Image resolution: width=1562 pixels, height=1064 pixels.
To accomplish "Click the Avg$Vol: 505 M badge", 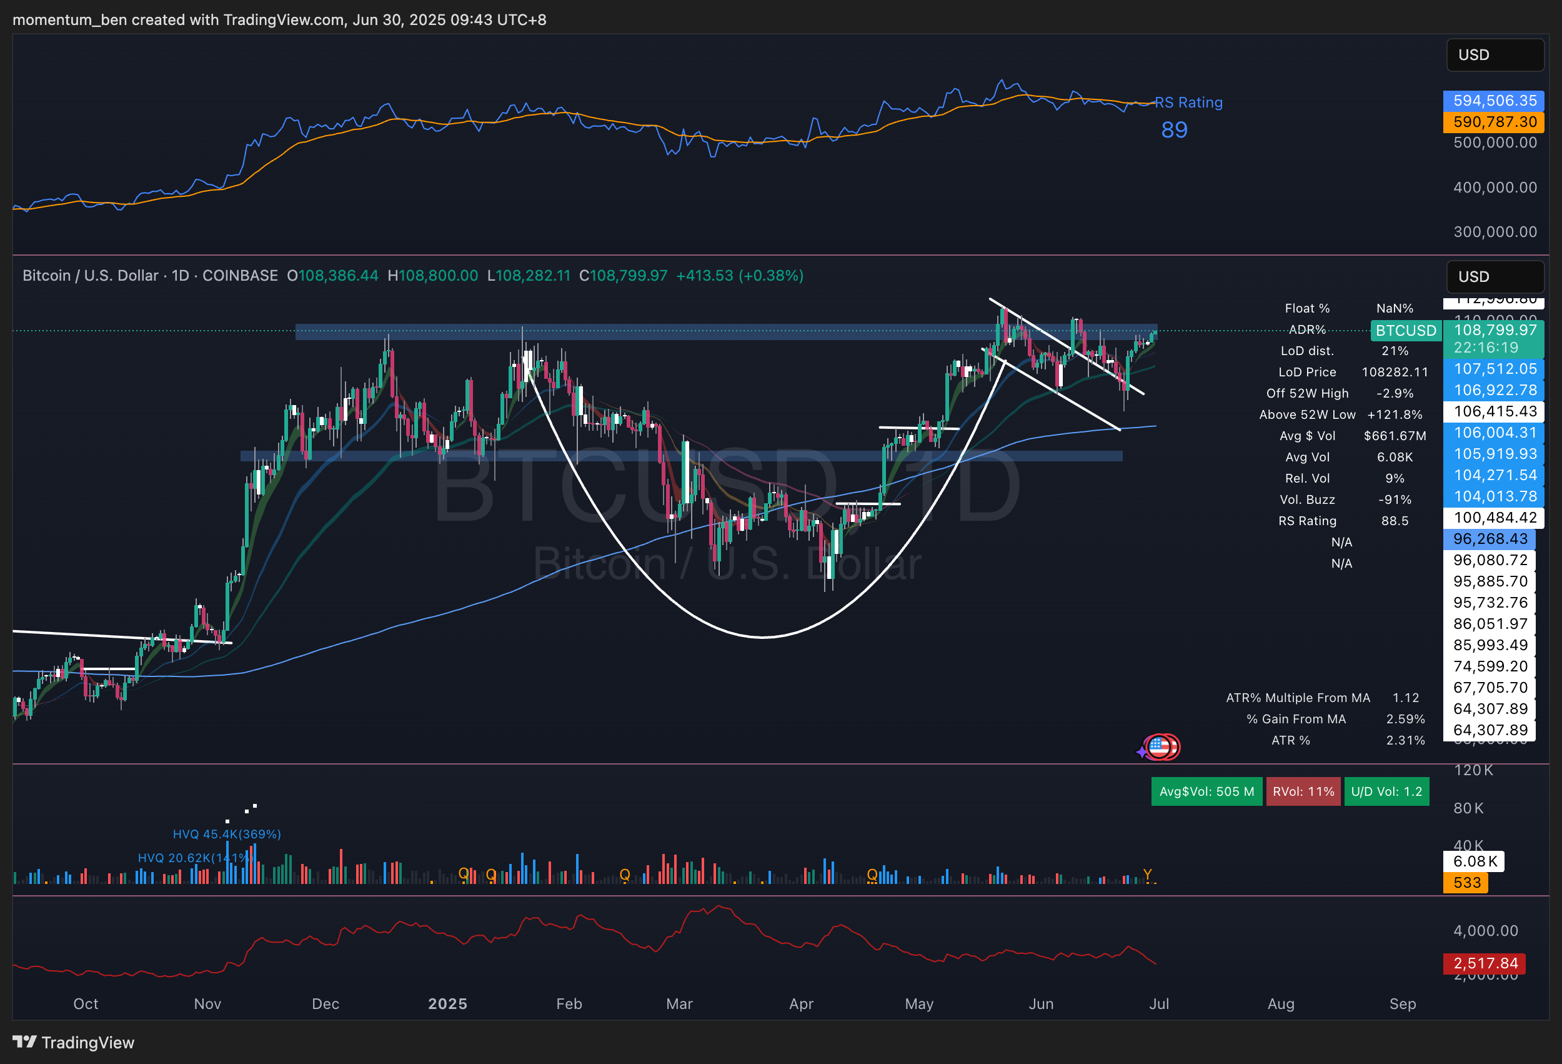I will tap(1206, 791).
